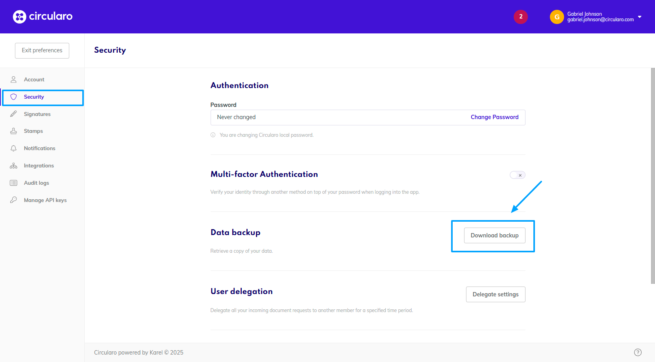Open the notifications badge showing 2
Viewport: 655px width, 362px height.
[x=520, y=17]
